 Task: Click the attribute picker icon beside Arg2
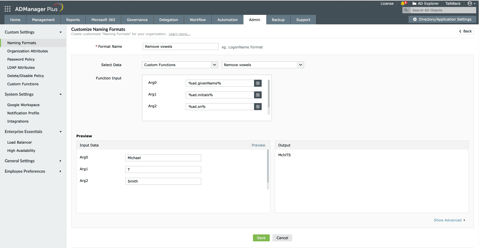point(257,106)
